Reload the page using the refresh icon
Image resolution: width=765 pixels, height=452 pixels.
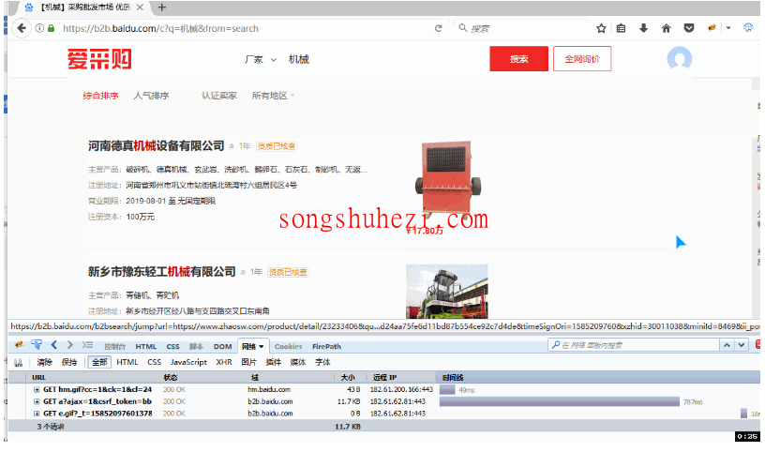coord(438,28)
